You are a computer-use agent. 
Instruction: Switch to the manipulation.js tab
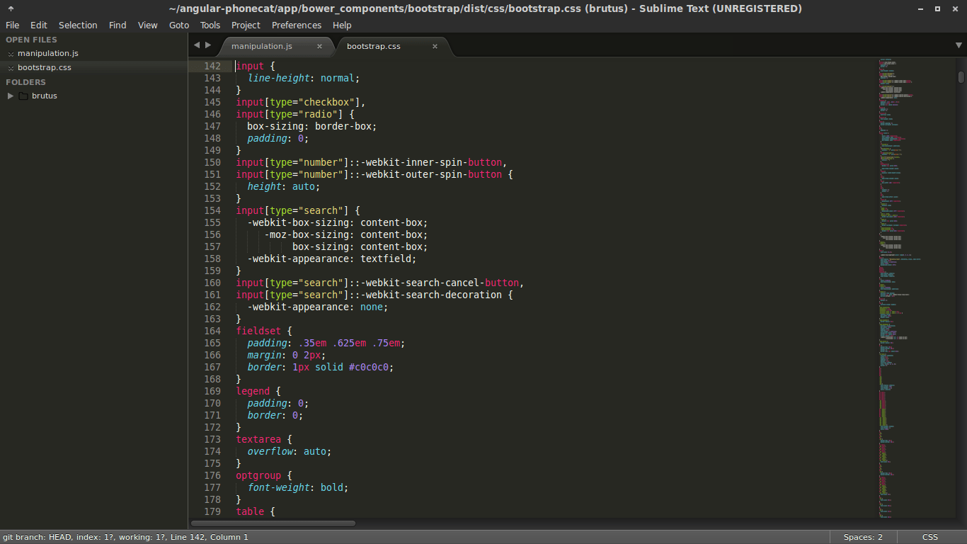262,46
